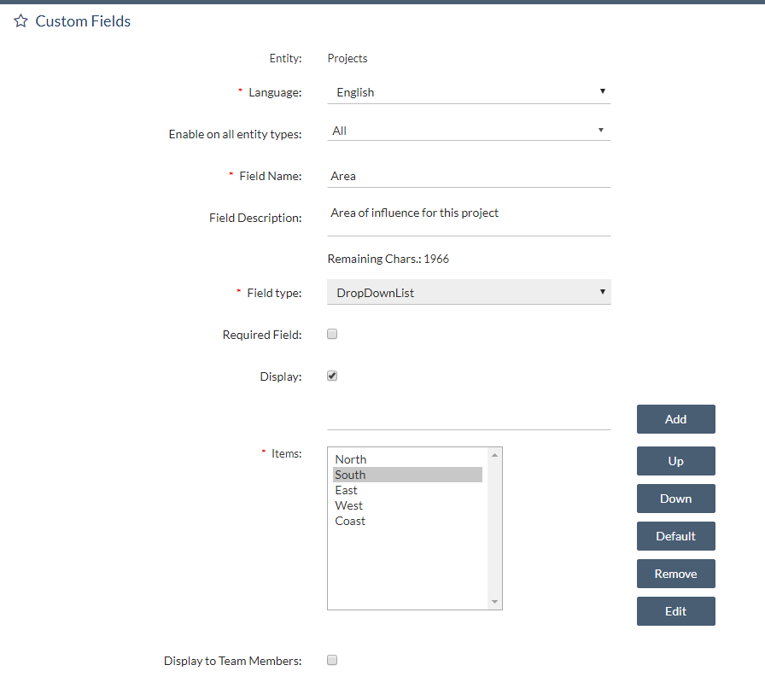Open the Field type DropDownList selector
765x700 pixels.
pos(469,292)
